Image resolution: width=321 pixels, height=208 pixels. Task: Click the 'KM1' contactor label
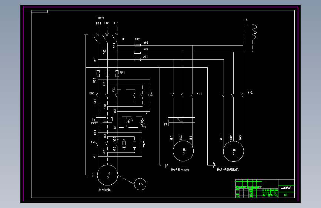[x=199, y=94]
